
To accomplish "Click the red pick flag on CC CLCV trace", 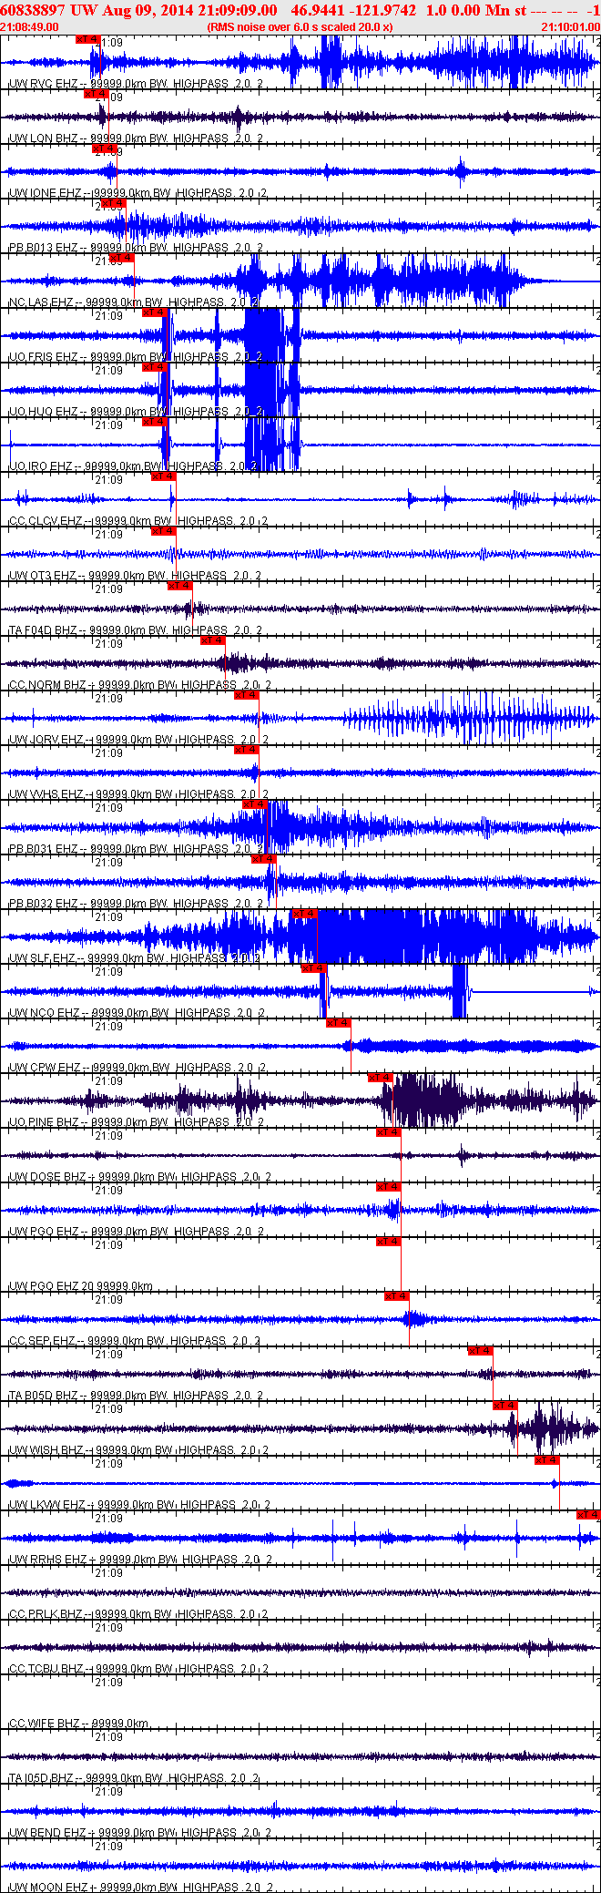I will click(x=163, y=476).
